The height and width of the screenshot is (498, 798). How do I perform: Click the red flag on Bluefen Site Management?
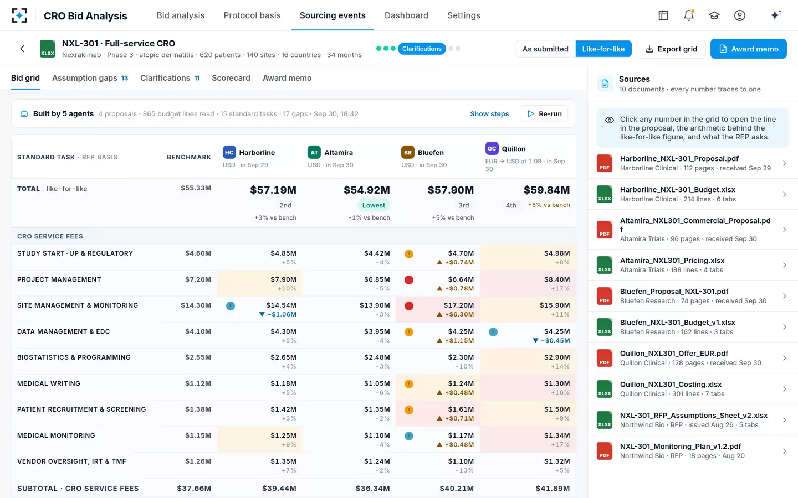point(409,306)
